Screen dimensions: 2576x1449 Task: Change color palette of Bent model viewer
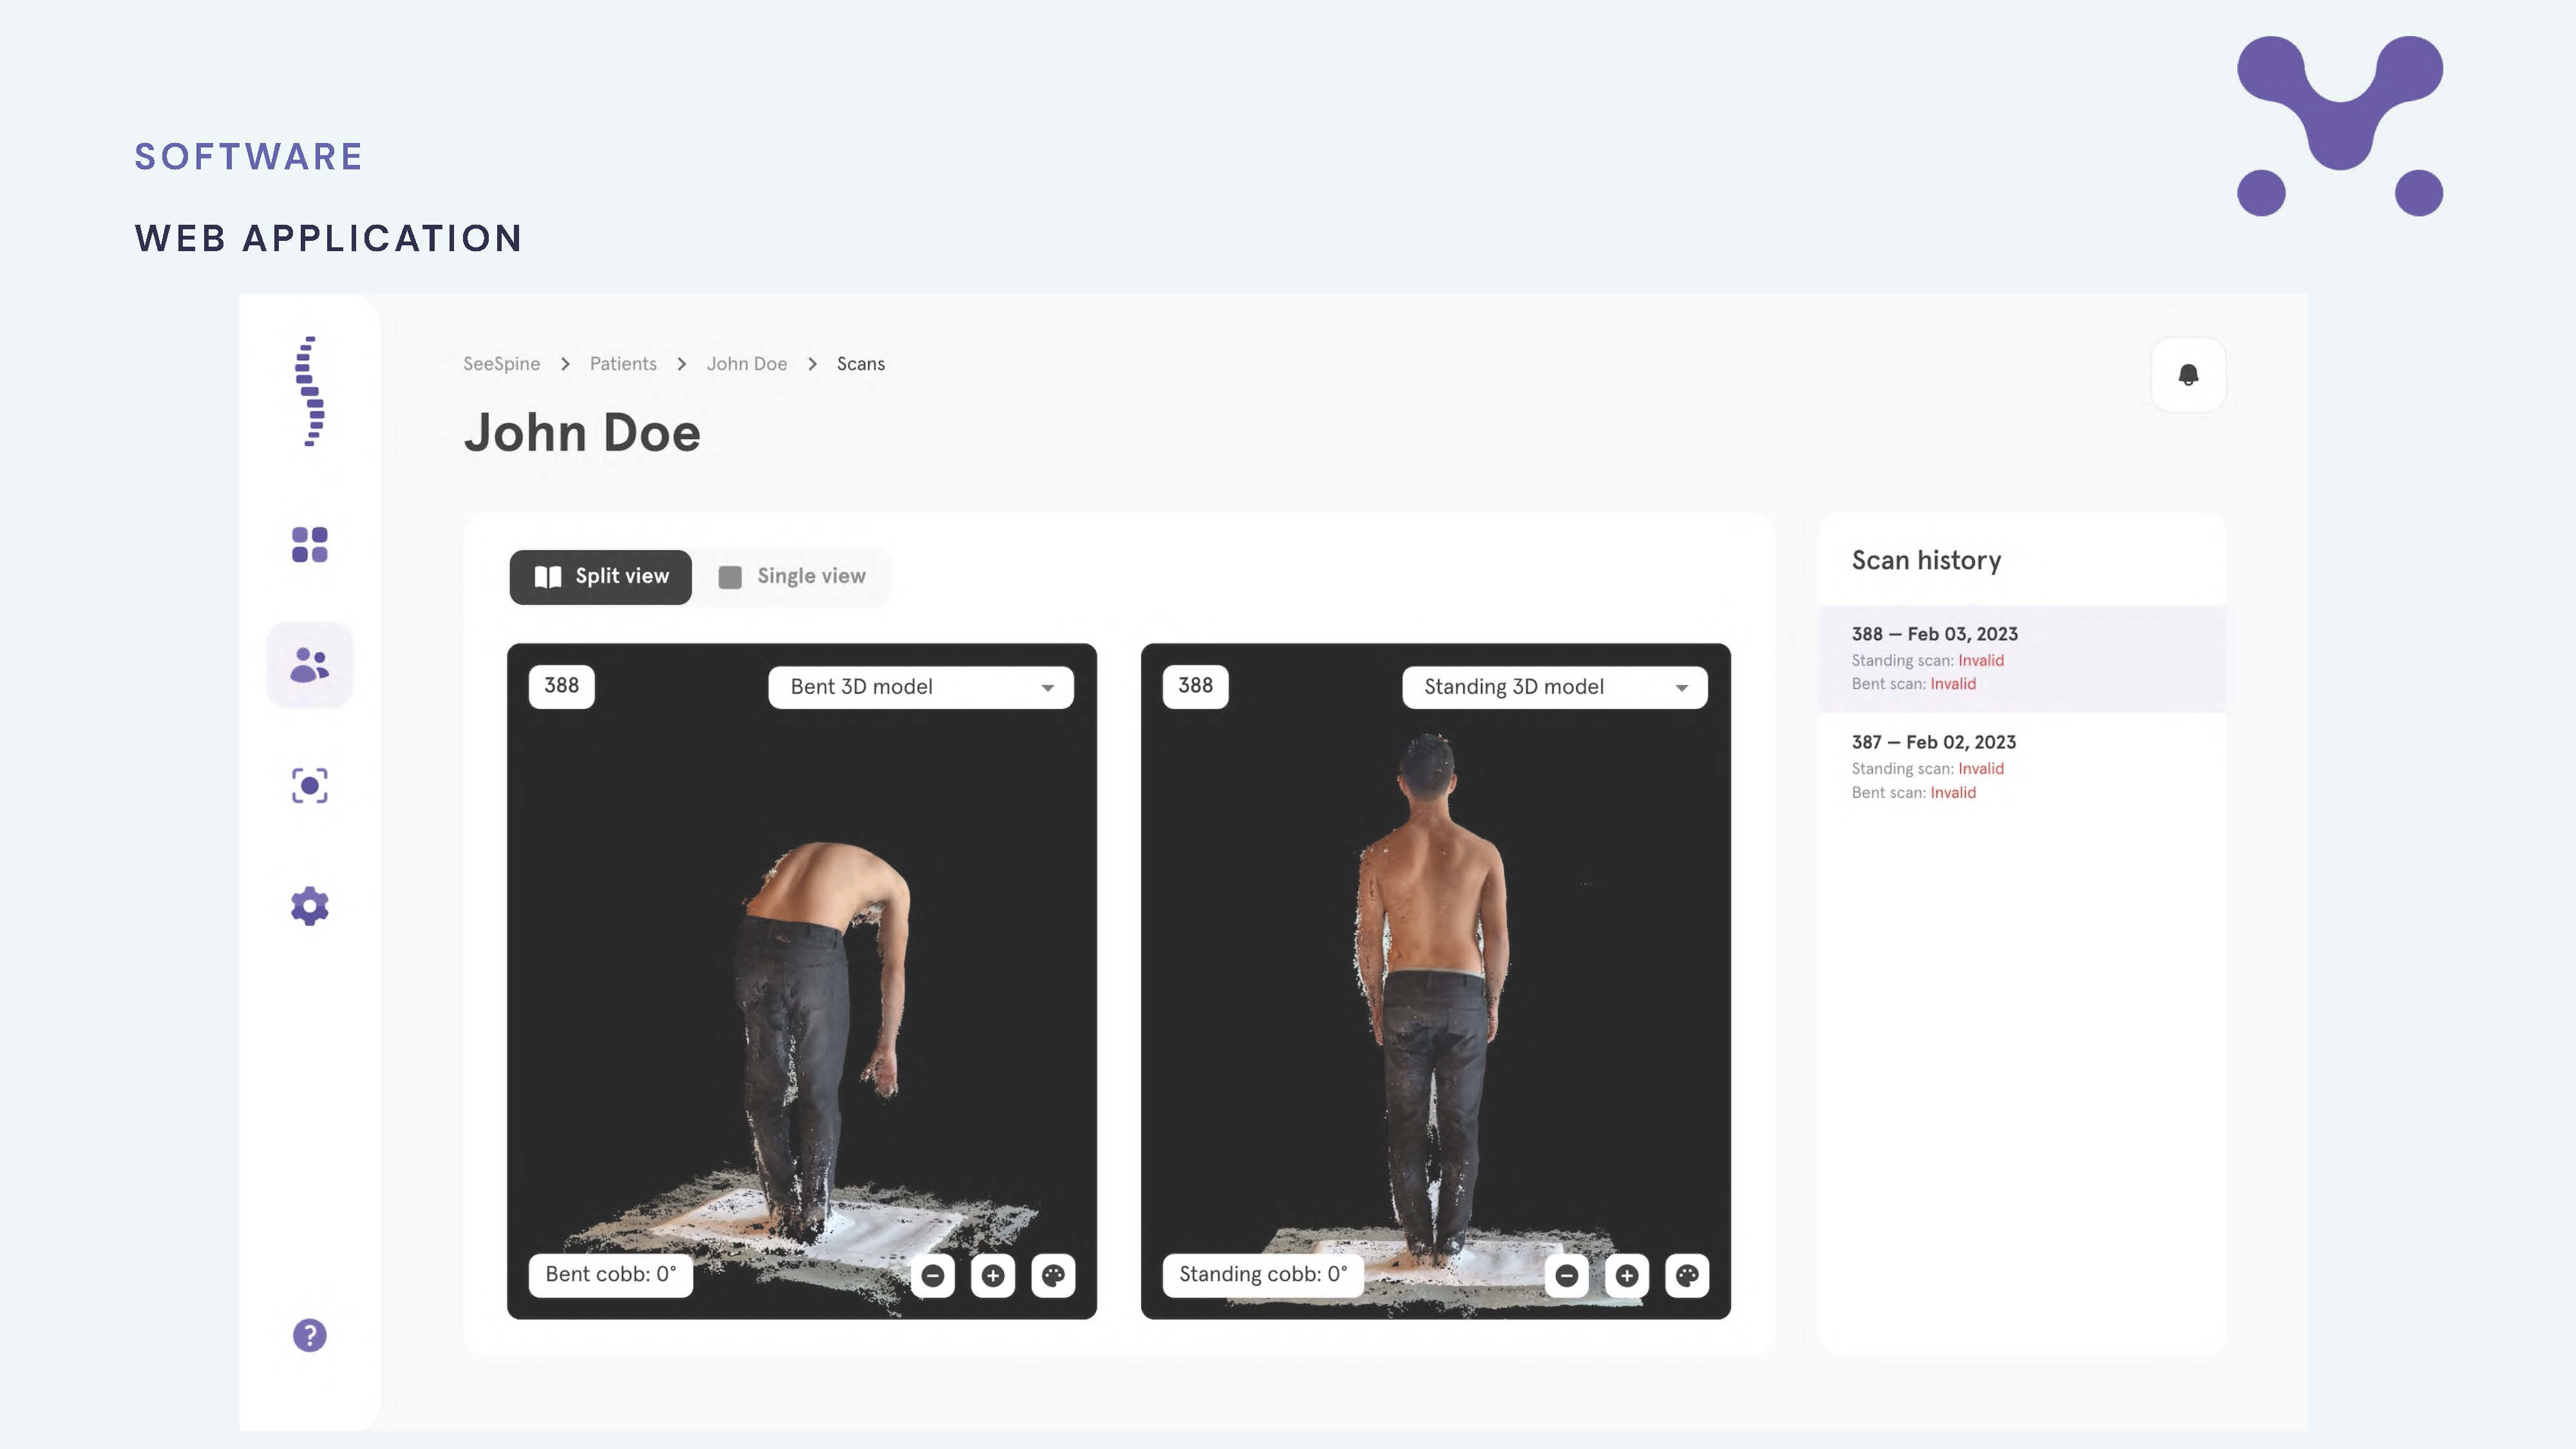click(1053, 1275)
